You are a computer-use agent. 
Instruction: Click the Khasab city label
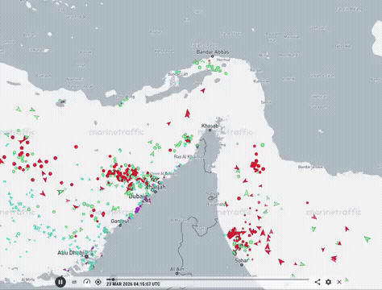tap(210, 126)
